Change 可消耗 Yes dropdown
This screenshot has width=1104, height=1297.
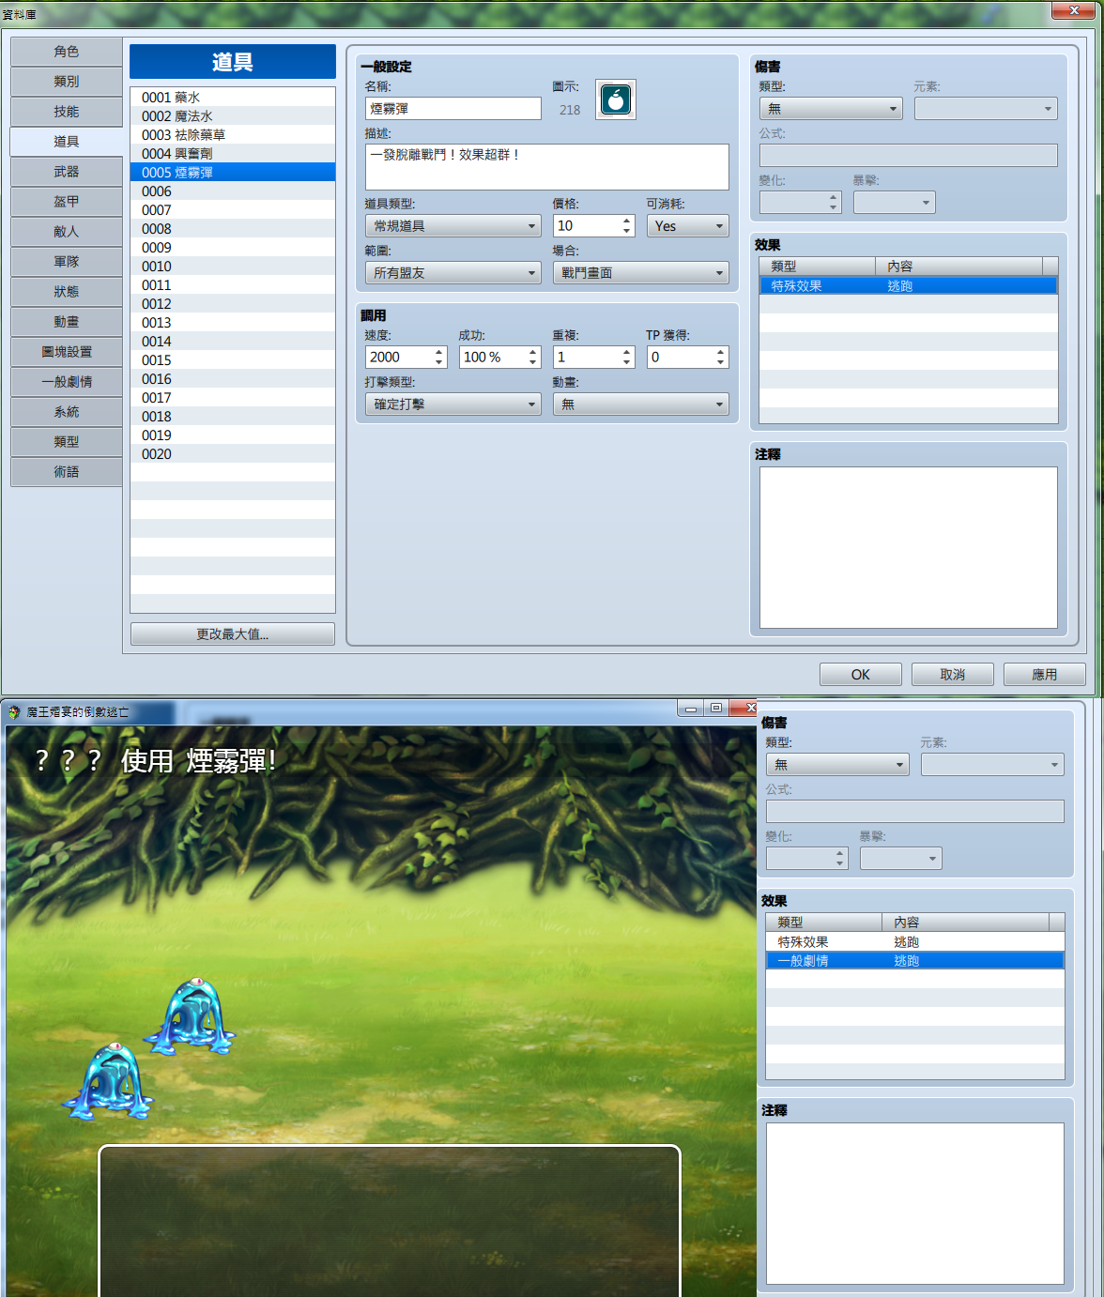pyautogui.click(x=687, y=226)
